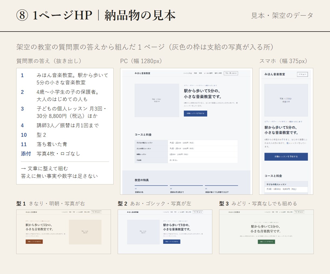Click 予約・問い合わせ button in 型 3 preview header
Image resolution: width=330 pixels, height=274 pixels.
tap(299, 212)
